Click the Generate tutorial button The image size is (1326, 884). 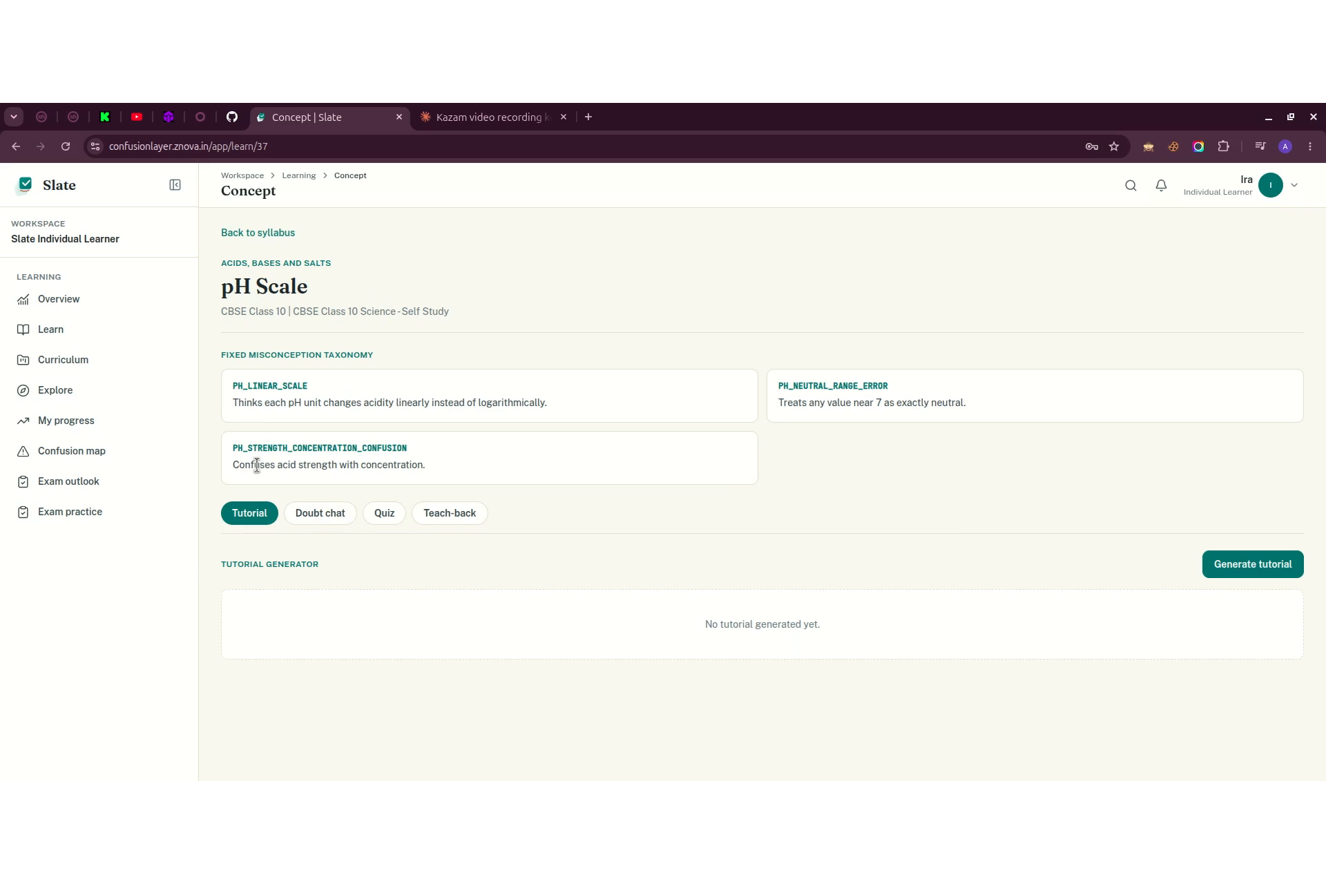[x=1252, y=564]
